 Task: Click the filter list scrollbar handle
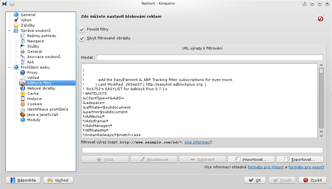(x=321, y=71)
